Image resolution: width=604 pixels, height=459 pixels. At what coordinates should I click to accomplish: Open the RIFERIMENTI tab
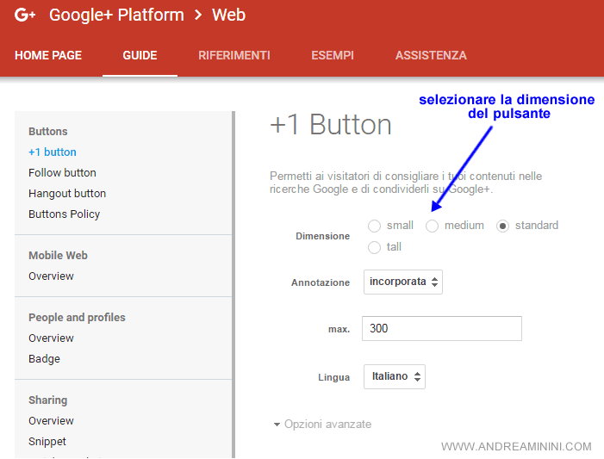234,55
